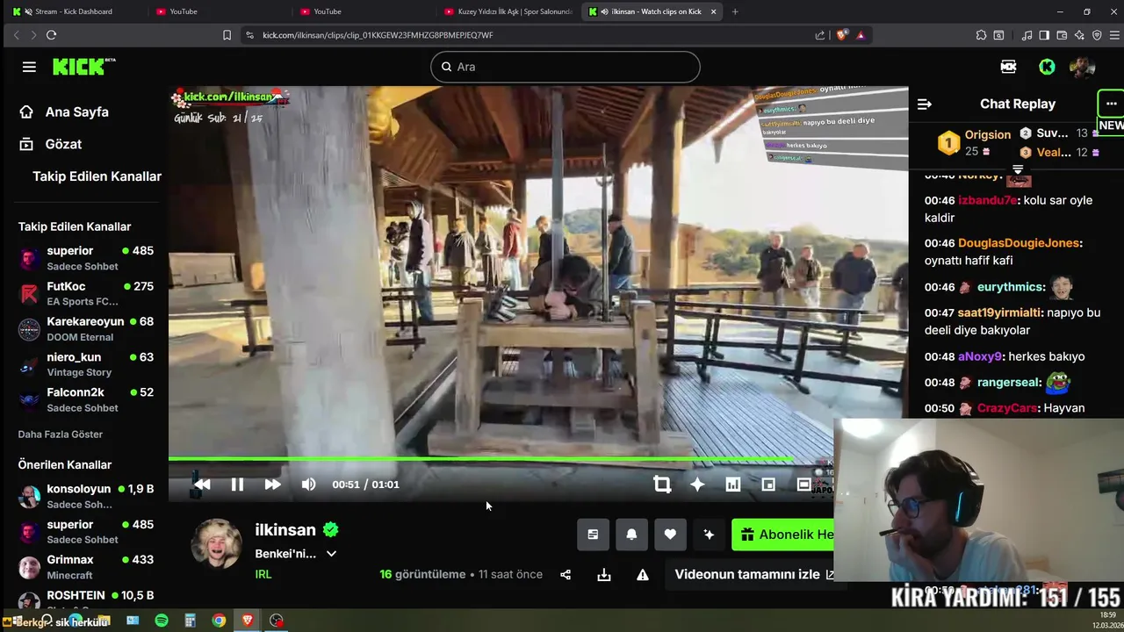Click the ilkinsan profile avatar
The image size is (1124, 632).
tap(216, 543)
